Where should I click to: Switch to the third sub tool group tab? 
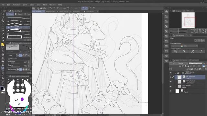pos(27,14)
